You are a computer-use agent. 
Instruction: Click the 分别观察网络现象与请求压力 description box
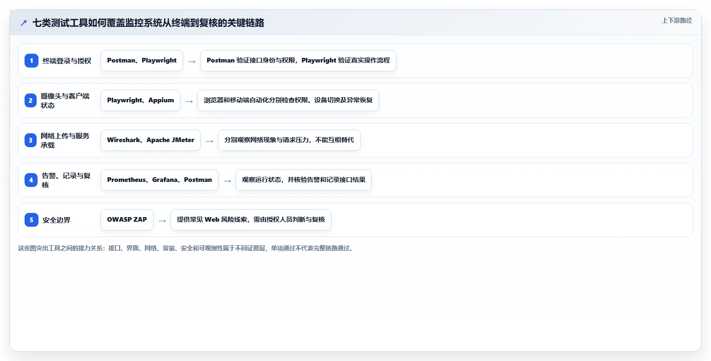click(x=289, y=140)
